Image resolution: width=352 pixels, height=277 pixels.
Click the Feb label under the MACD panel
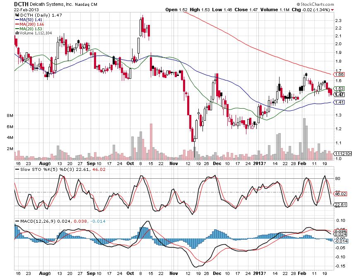(302, 273)
